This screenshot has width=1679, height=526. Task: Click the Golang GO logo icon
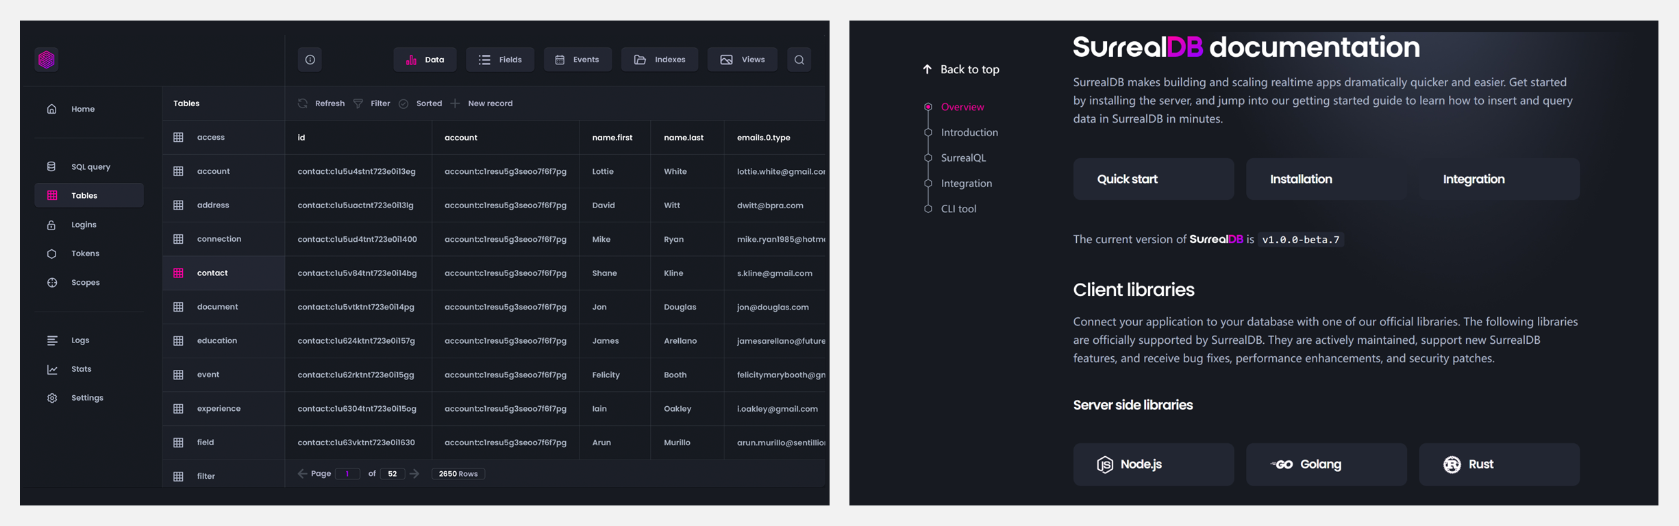coord(1281,464)
